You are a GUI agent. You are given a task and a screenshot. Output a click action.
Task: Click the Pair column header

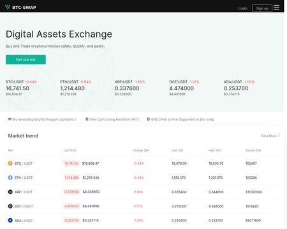[10, 150]
